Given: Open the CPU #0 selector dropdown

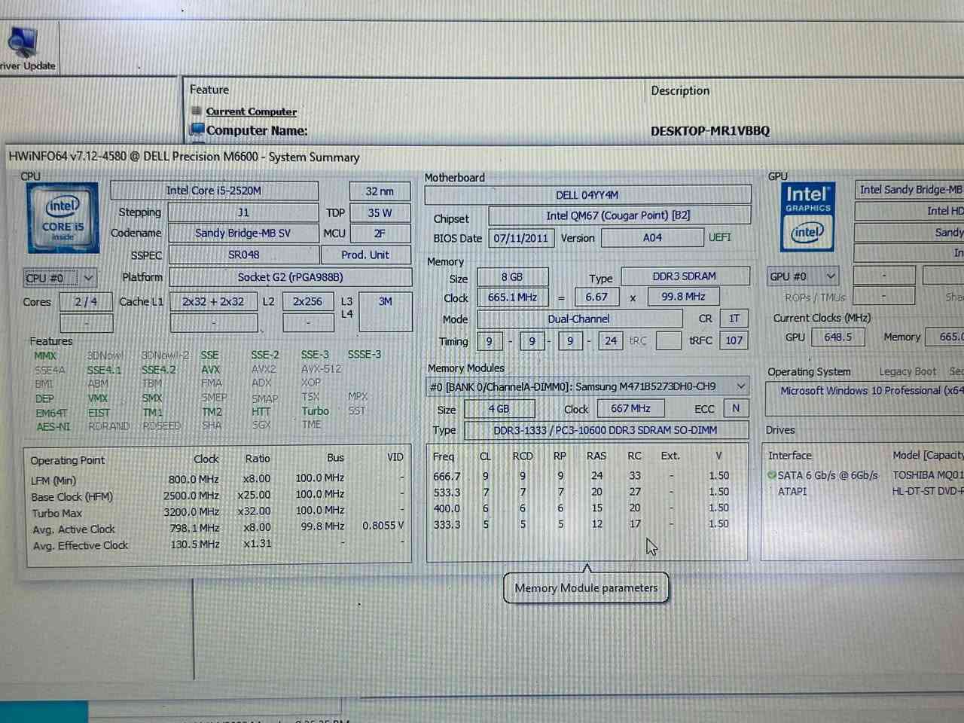Looking at the screenshot, I should [60, 278].
